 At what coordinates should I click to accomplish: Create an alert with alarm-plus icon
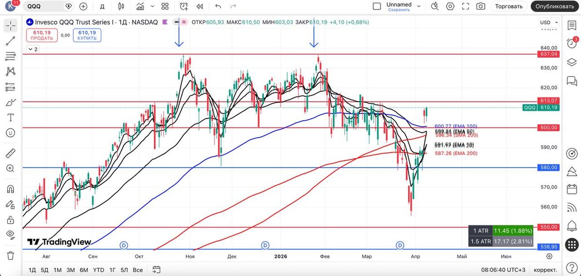pos(183,6)
